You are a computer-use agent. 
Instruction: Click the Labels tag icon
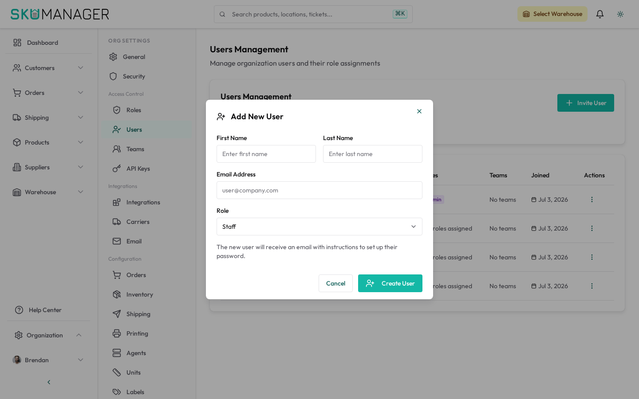click(117, 392)
